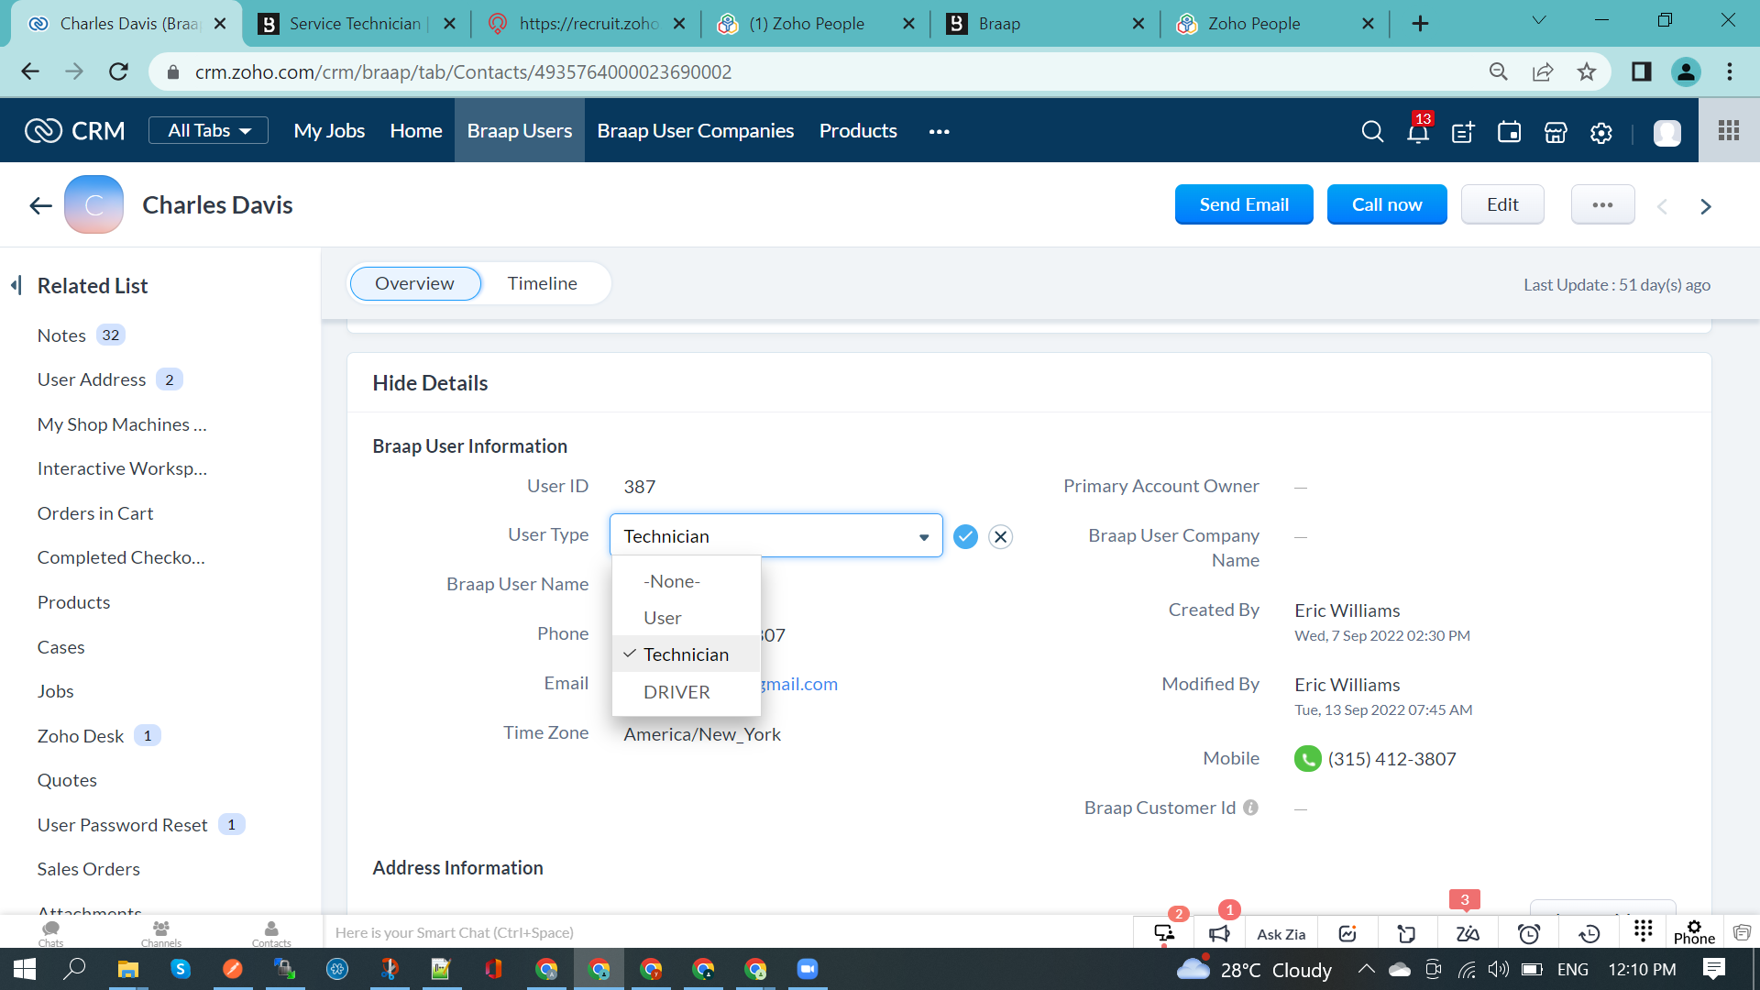Open Zoho apps grid launcher

[x=1729, y=131]
